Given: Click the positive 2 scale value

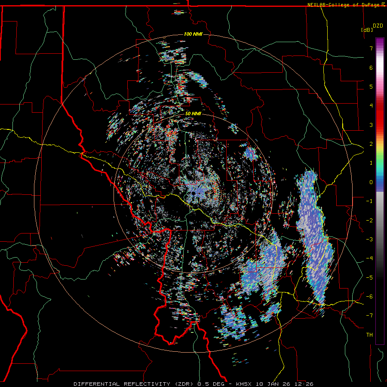Looking at the screenshot, I should point(371,144).
